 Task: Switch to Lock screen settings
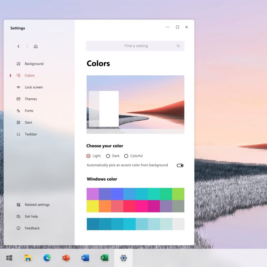34,87
